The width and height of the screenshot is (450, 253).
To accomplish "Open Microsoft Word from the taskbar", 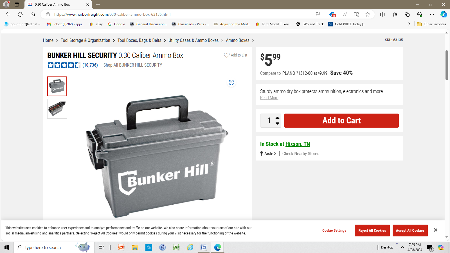I will 204,247.
